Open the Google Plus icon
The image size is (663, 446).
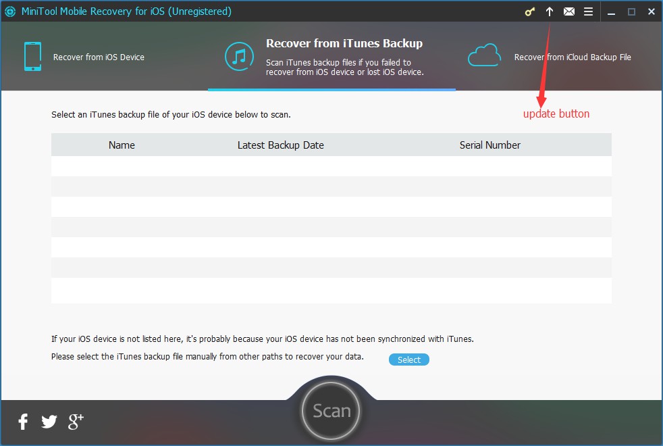[76, 422]
